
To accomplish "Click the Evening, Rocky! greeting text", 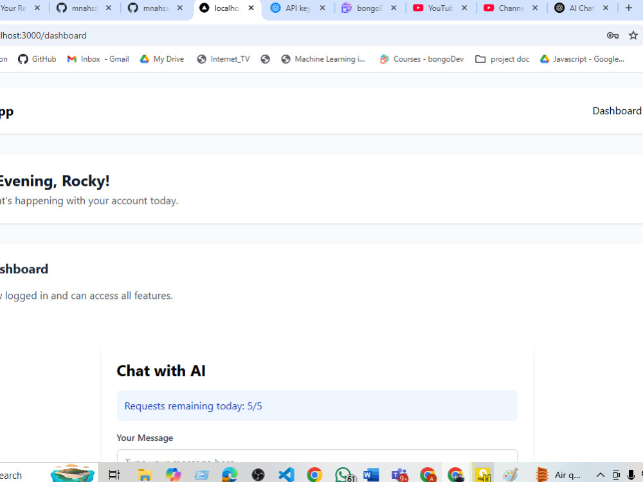I will pos(55,181).
